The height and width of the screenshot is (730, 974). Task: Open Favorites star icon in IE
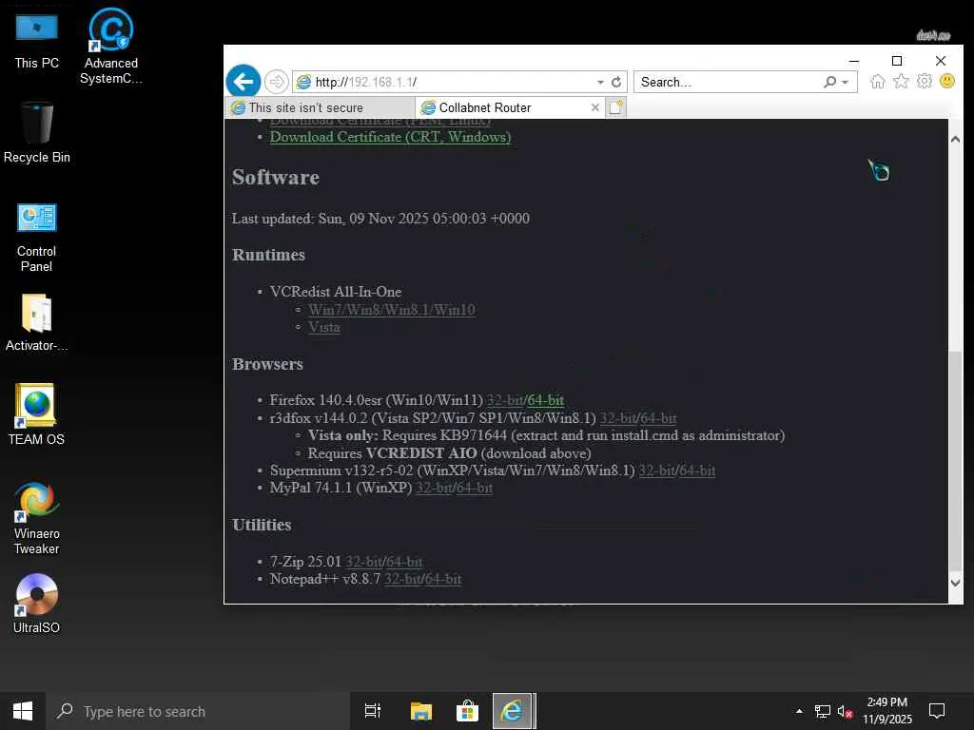coord(901,82)
